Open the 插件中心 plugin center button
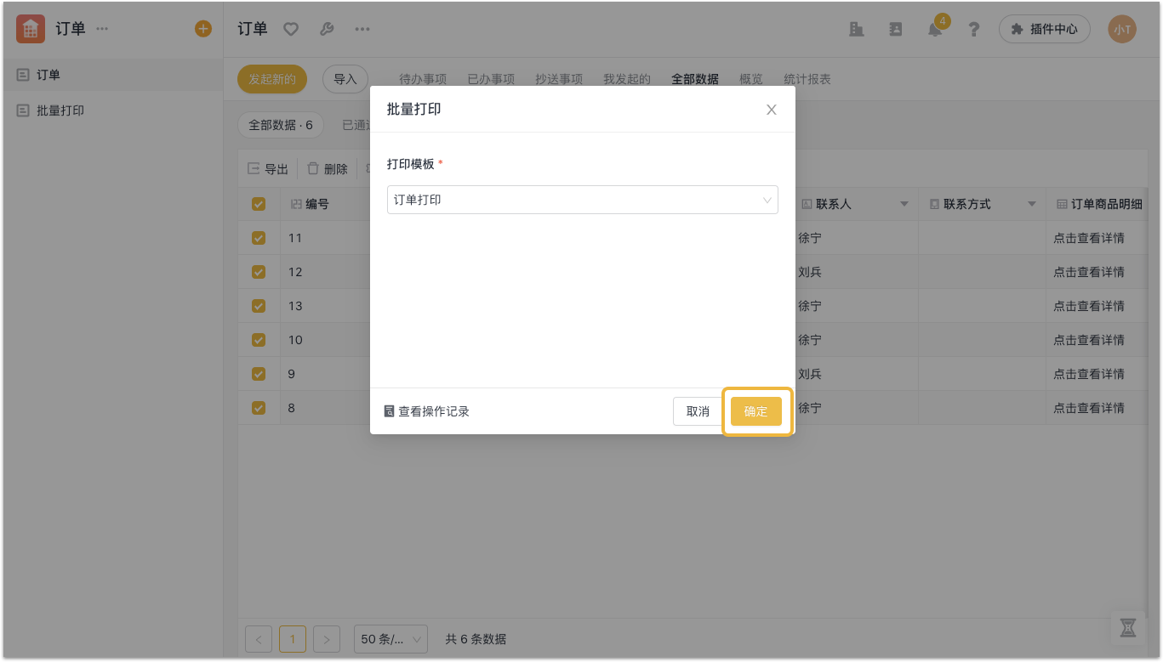Screen dimensions: 1163x662 [1045, 29]
